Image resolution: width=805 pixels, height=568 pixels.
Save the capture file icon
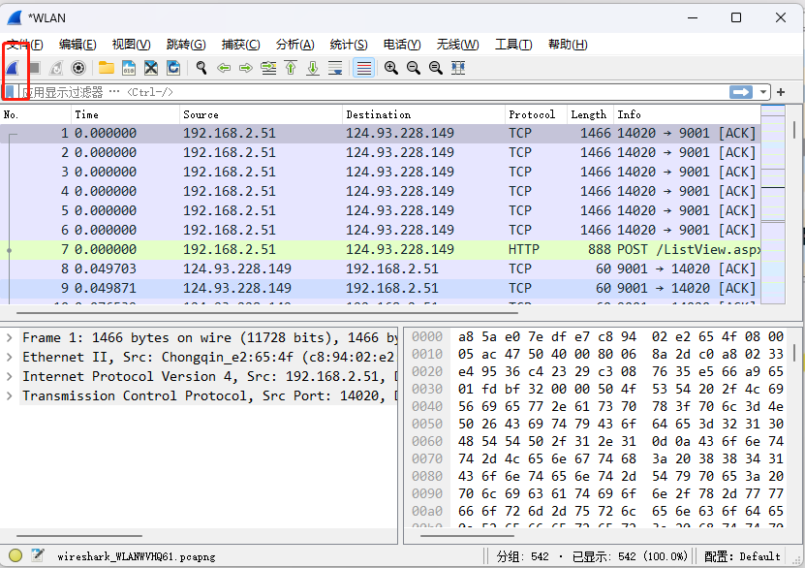coord(128,68)
